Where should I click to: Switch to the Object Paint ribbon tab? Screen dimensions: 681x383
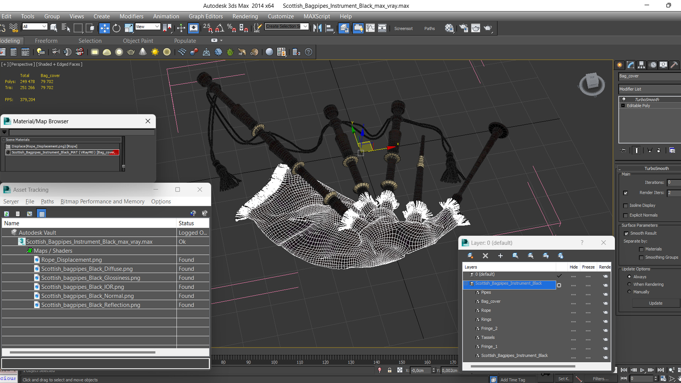[138, 41]
